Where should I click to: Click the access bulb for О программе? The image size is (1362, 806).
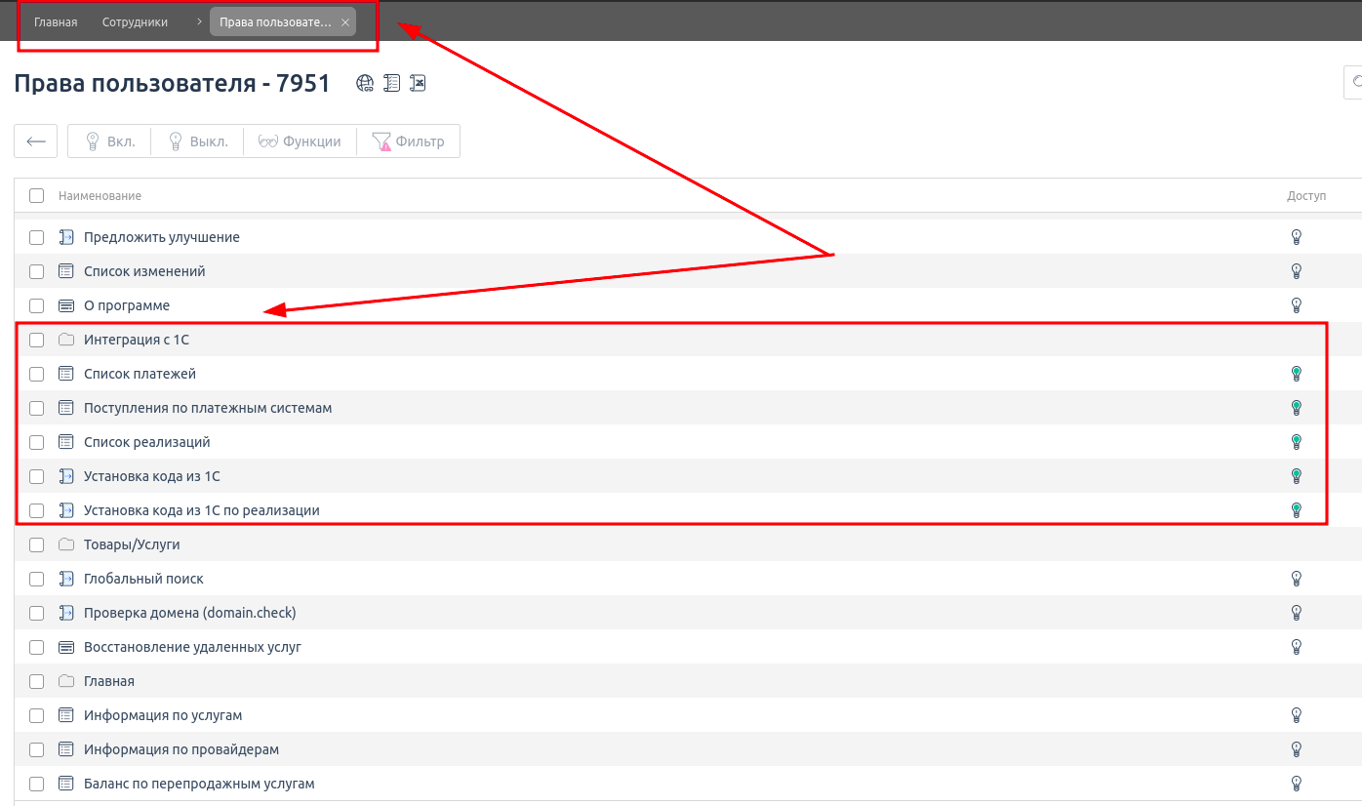[x=1297, y=305]
